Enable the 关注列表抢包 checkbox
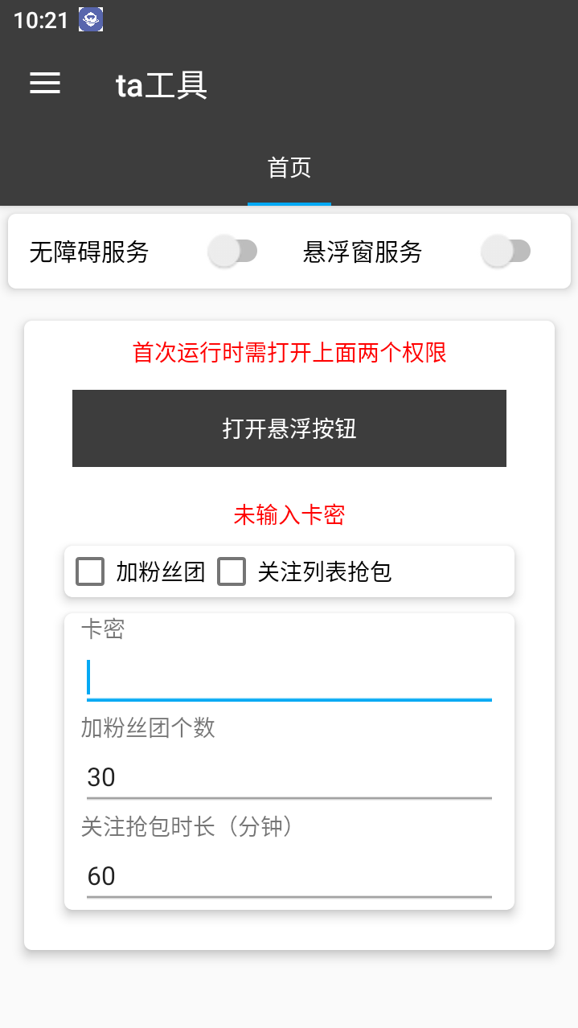The image size is (578, 1028). [x=232, y=571]
